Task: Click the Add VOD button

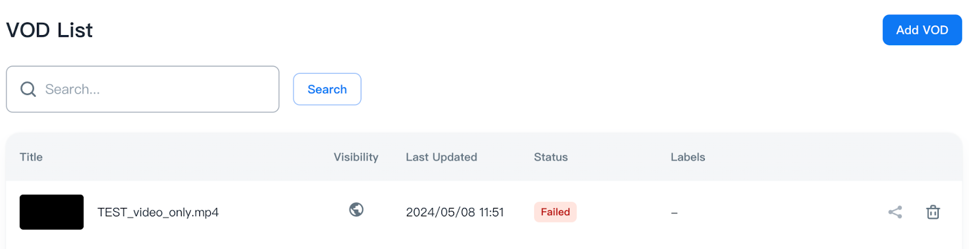Action: (x=922, y=30)
